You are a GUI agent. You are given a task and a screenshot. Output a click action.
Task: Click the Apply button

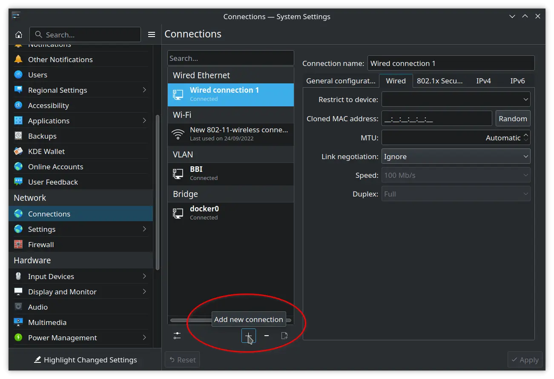point(525,360)
